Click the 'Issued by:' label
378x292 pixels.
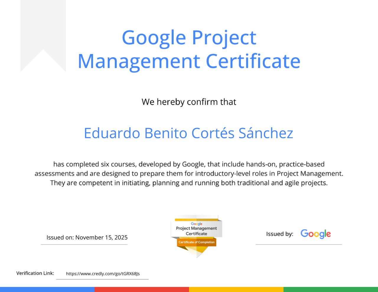280,234
